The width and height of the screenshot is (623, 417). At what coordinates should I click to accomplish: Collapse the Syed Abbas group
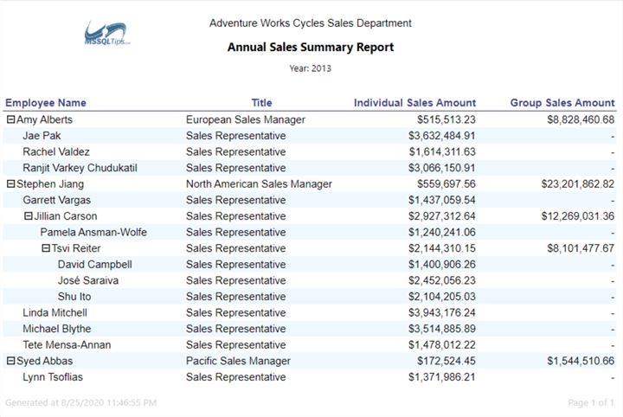click(x=10, y=361)
